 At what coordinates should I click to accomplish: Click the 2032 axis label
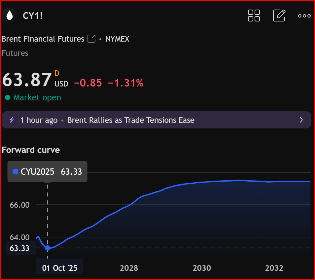click(x=274, y=268)
